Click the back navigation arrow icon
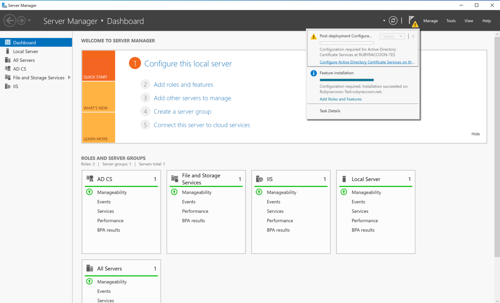Screen dimensions: 500x303 coord(10,21)
